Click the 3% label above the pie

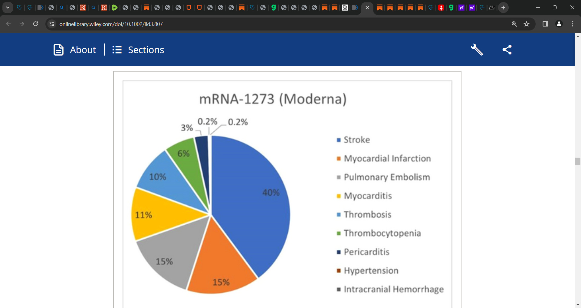point(187,128)
